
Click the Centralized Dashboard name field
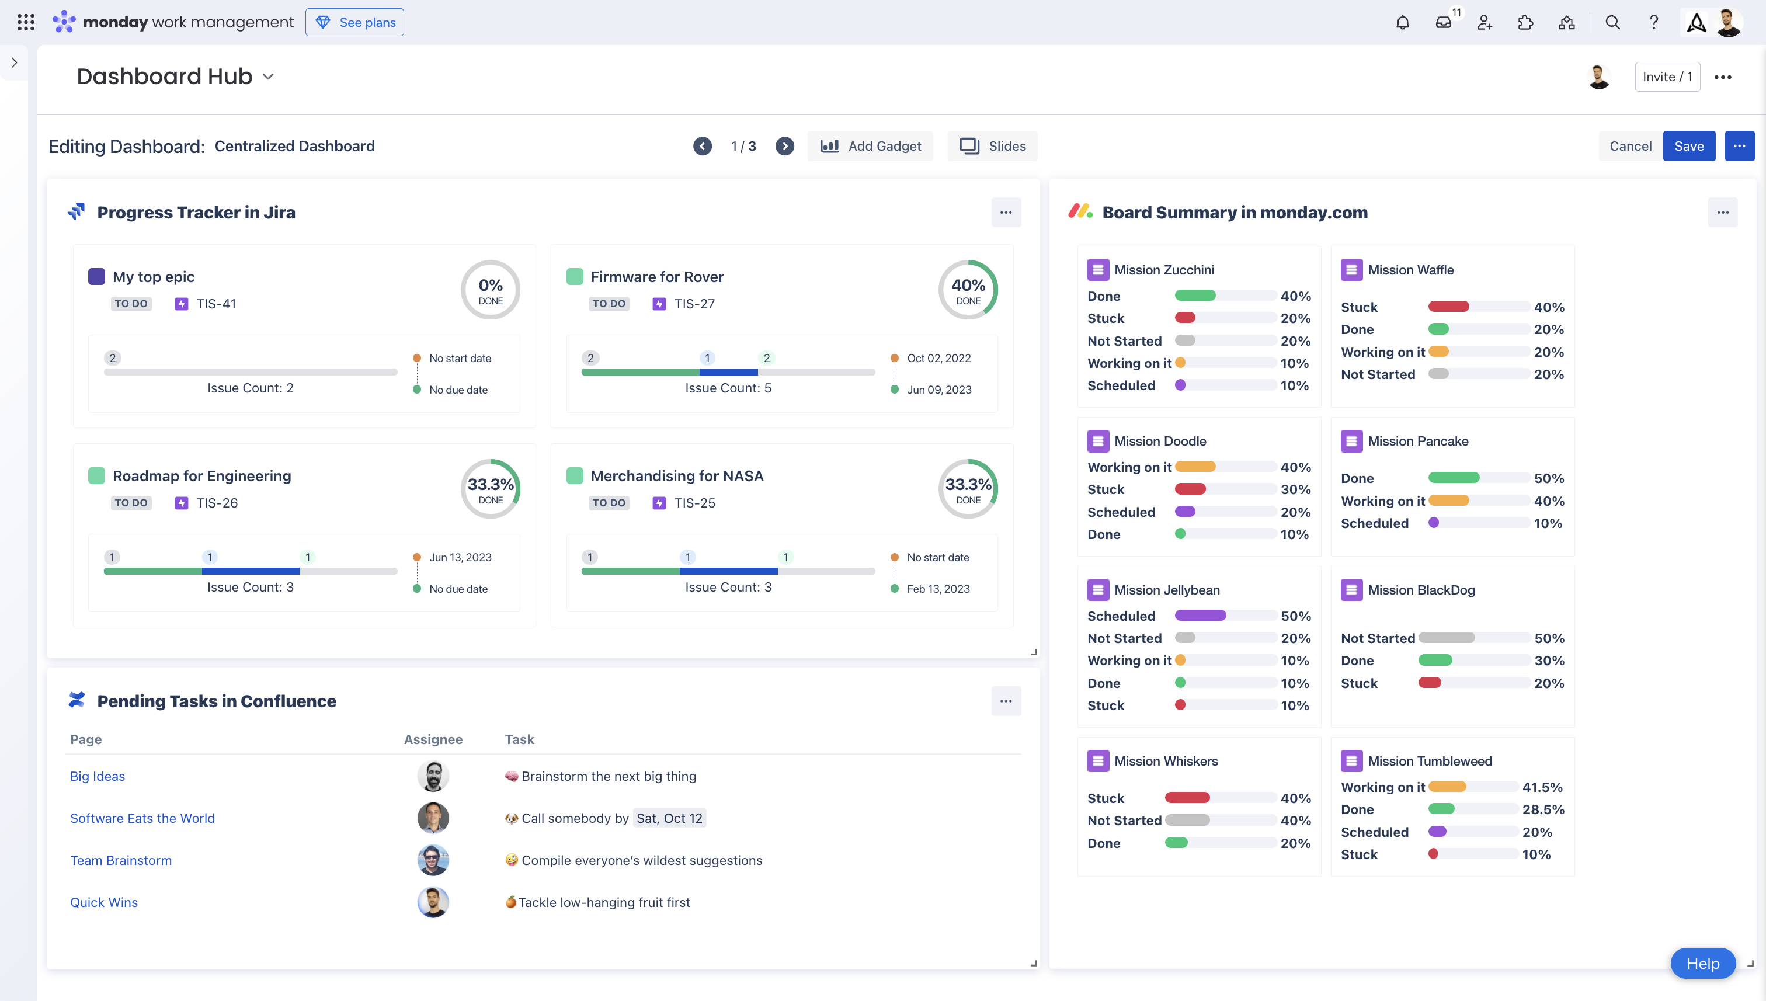(x=295, y=146)
